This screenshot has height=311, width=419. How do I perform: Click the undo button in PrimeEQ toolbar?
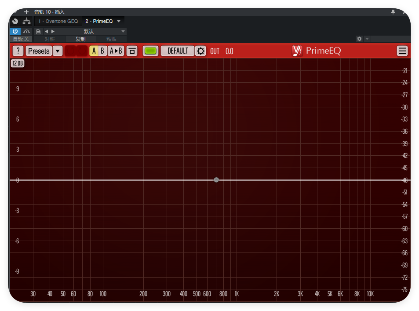(x=70, y=51)
